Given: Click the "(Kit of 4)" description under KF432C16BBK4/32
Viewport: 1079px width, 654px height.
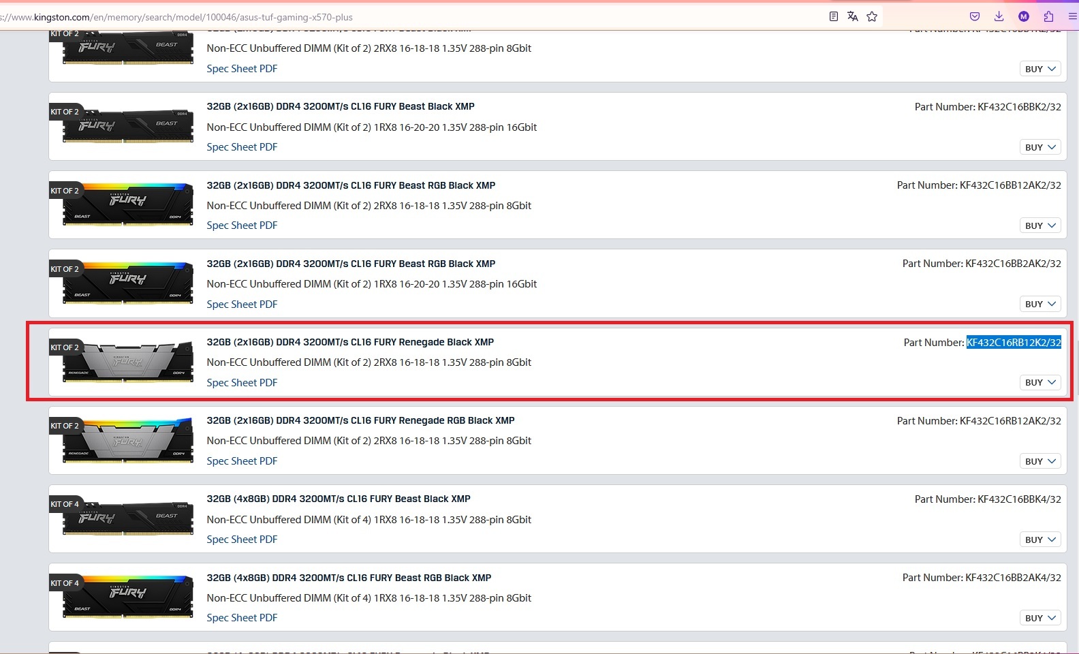Looking at the screenshot, I should click(x=369, y=520).
